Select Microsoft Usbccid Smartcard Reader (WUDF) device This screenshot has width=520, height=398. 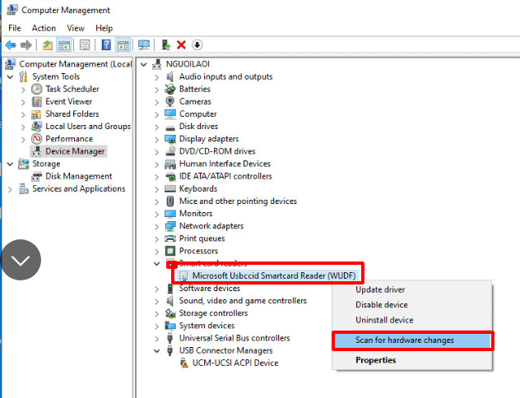pyautogui.click(x=274, y=275)
